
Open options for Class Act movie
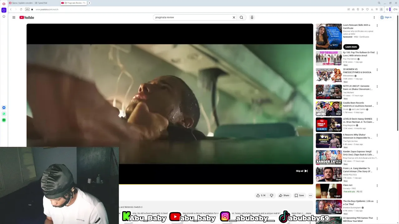377,186
